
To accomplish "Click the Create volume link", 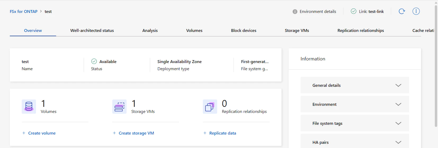I will 42,133.
